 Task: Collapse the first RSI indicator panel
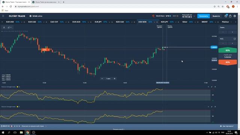click(x=208, y=87)
